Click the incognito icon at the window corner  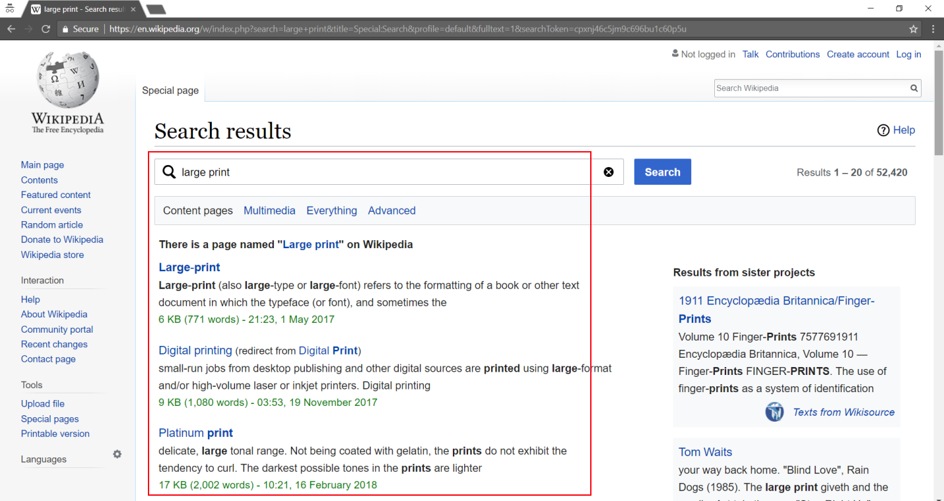click(10, 9)
